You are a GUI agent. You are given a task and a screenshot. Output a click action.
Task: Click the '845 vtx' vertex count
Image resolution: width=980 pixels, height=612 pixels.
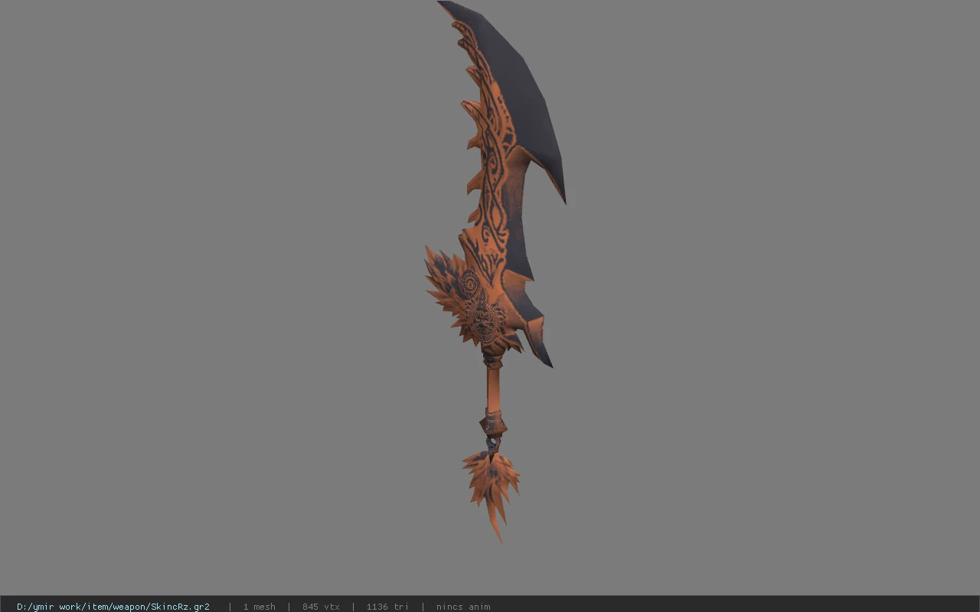point(321,607)
